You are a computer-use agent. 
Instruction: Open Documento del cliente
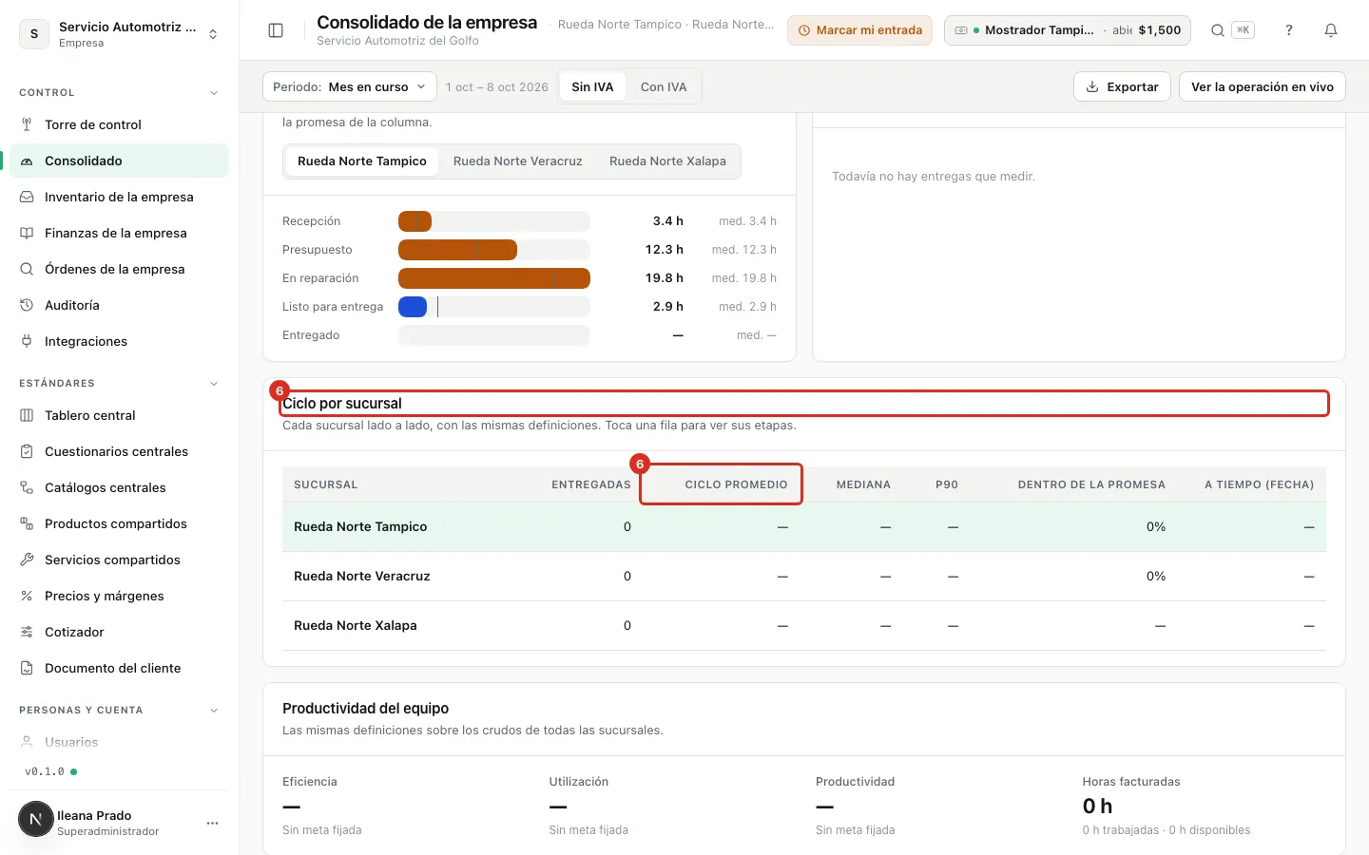119,668
